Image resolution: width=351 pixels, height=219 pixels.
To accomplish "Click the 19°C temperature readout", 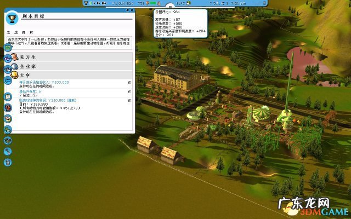I will pos(180,3).
